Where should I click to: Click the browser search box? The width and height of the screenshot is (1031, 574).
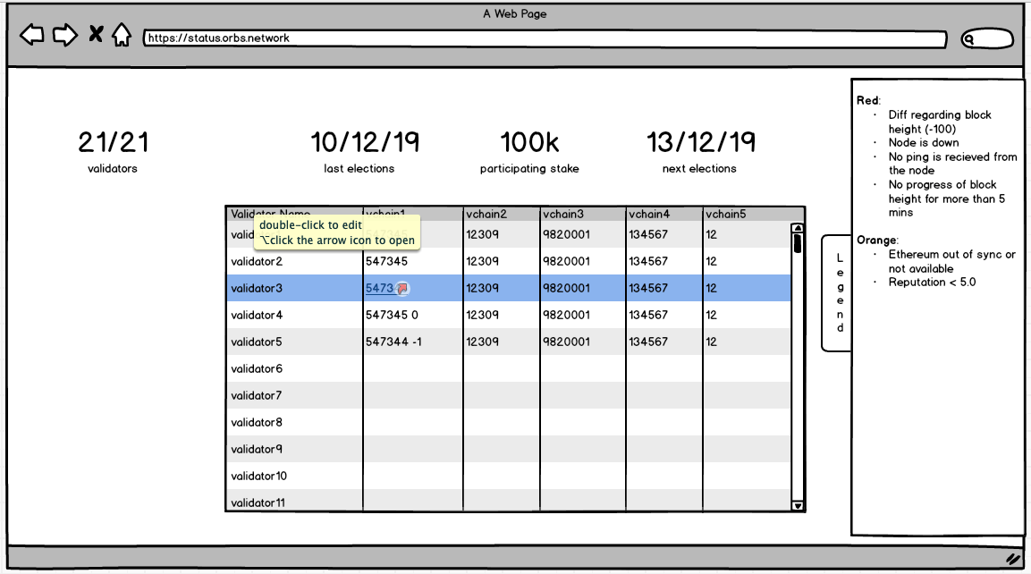987,38
